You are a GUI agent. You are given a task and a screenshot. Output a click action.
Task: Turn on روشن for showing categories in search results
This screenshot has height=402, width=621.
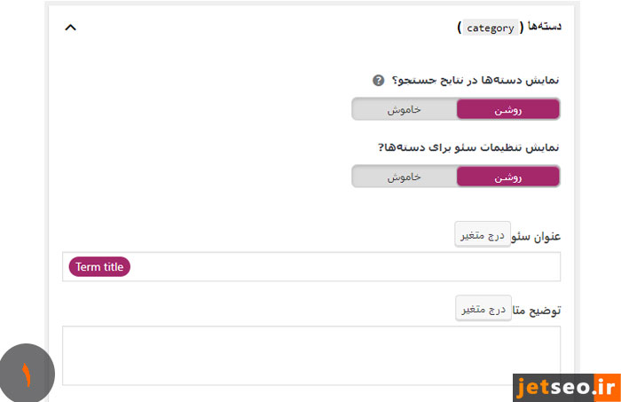[x=507, y=109]
